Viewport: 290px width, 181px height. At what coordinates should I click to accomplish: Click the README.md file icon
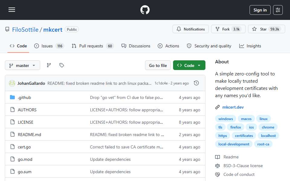[12, 135]
